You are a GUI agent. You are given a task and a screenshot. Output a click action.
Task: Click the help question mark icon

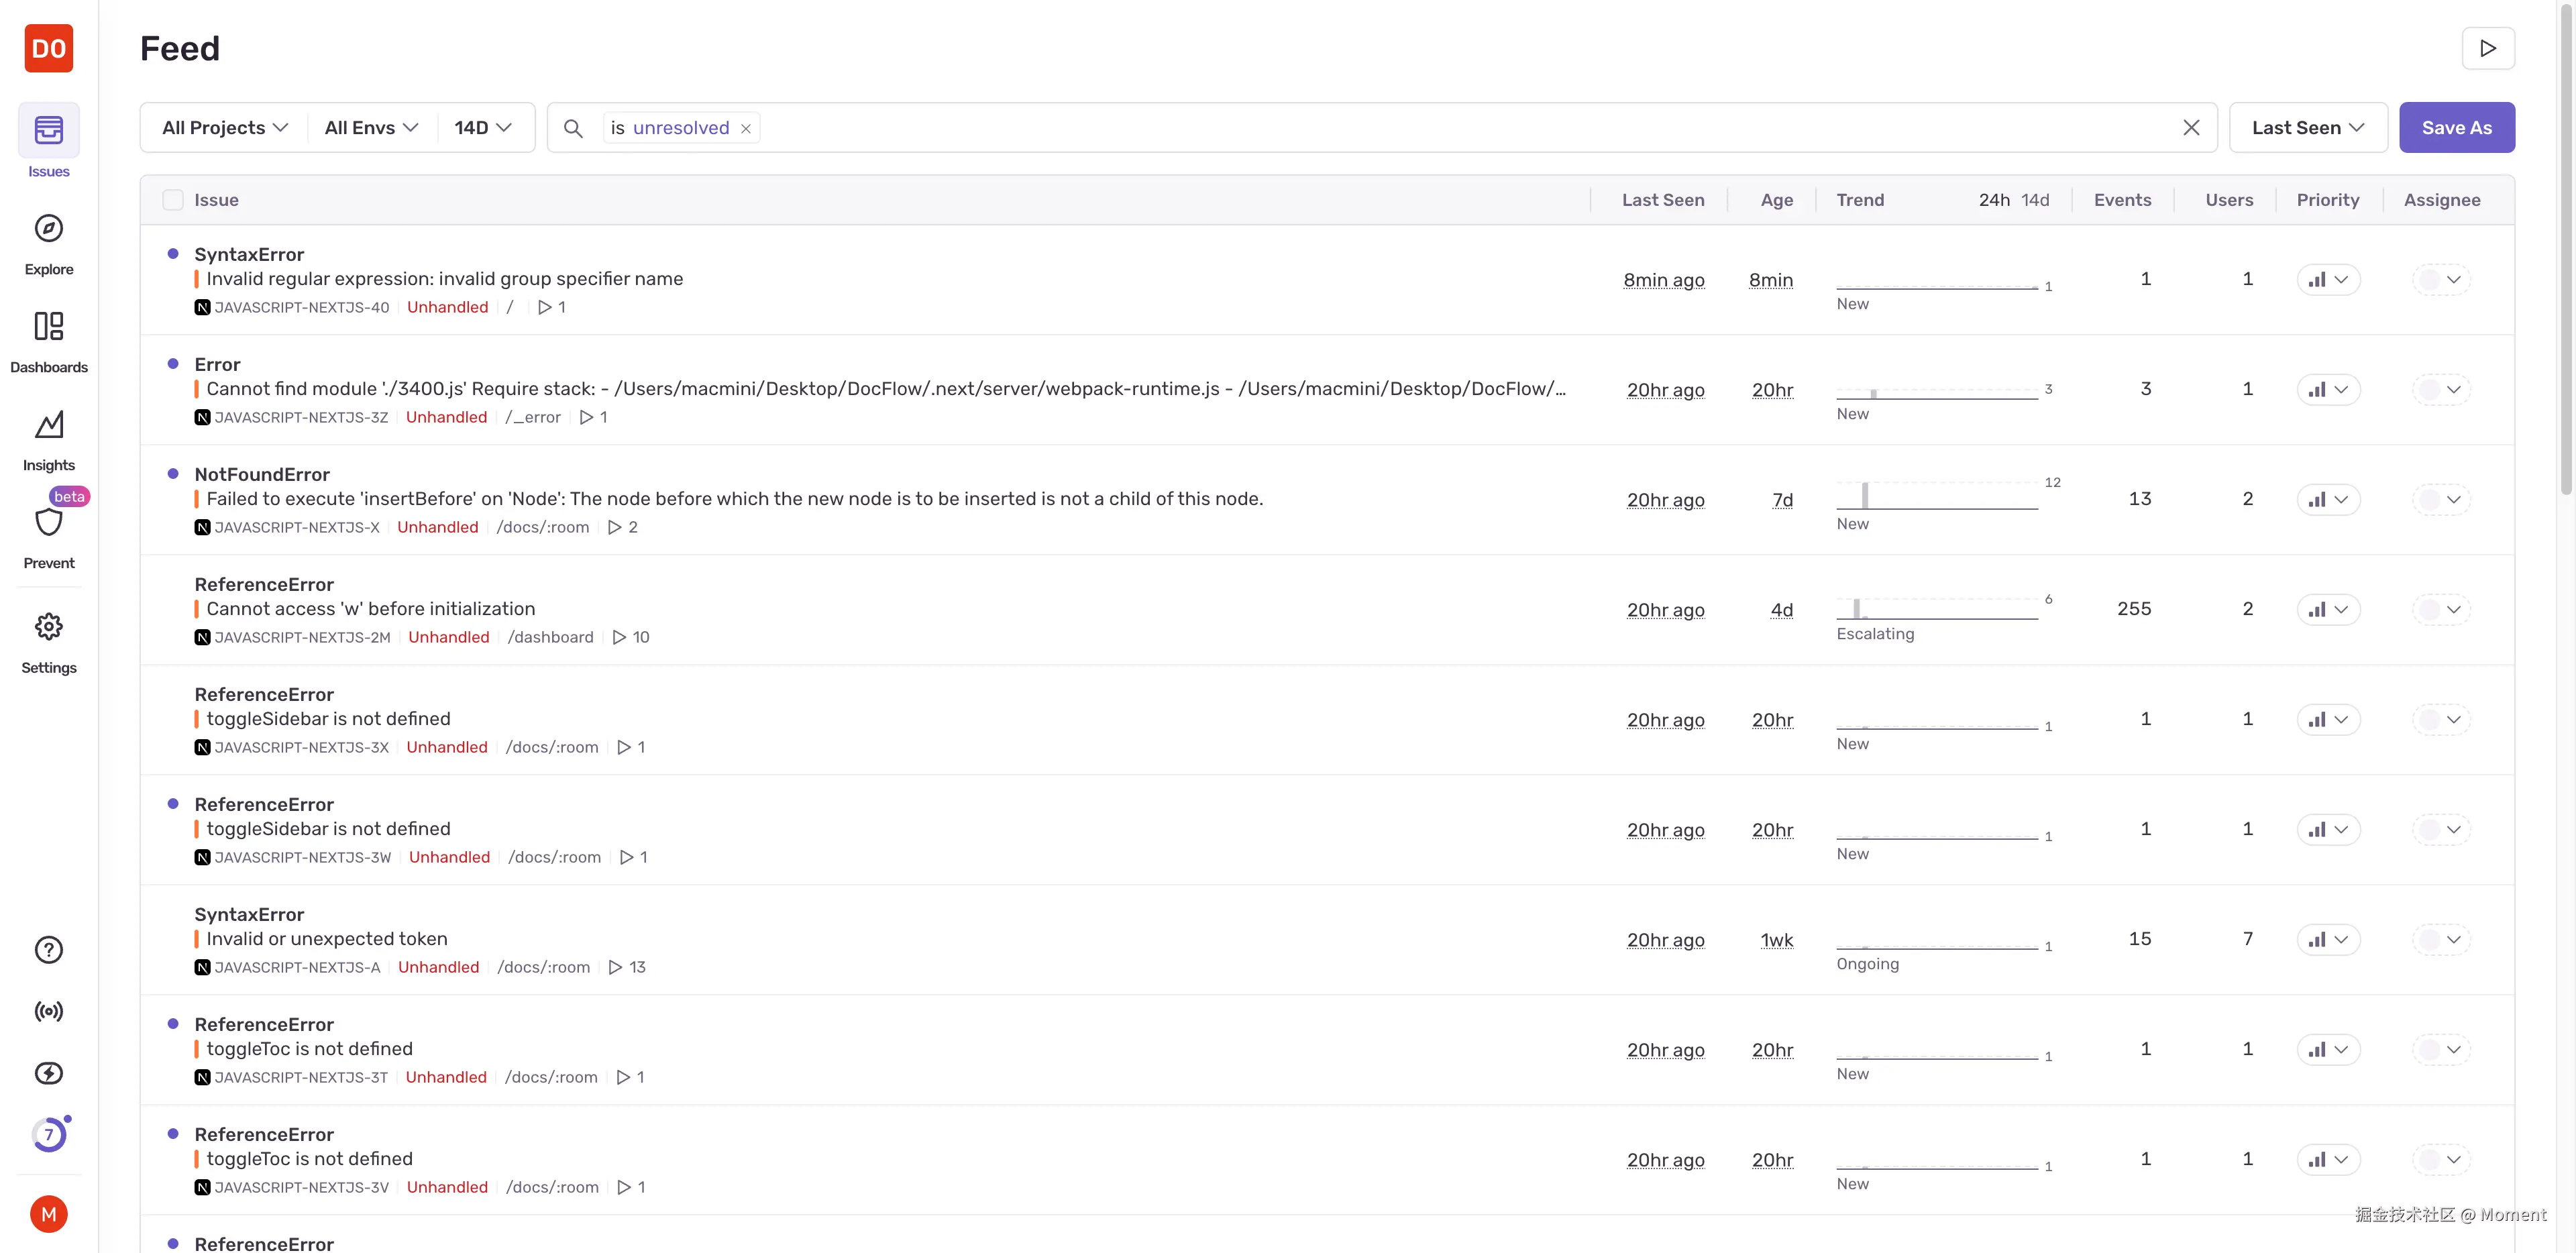tap(48, 949)
